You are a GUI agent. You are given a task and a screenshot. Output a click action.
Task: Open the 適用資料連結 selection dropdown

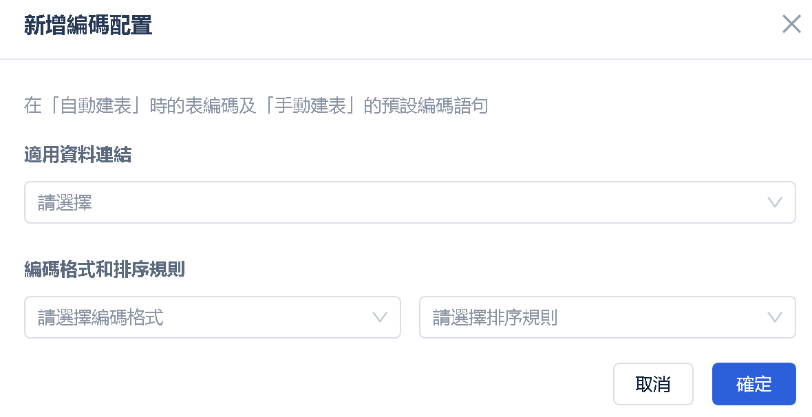pos(409,202)
